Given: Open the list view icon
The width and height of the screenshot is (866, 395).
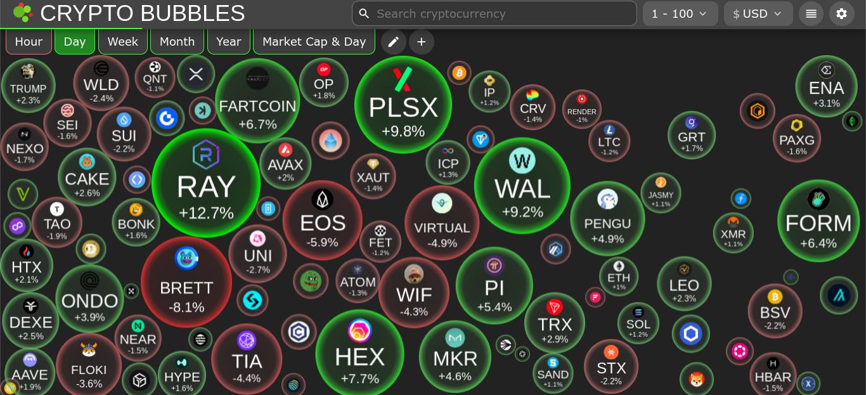Looking at the screenshot, I should tap(811, 13).
